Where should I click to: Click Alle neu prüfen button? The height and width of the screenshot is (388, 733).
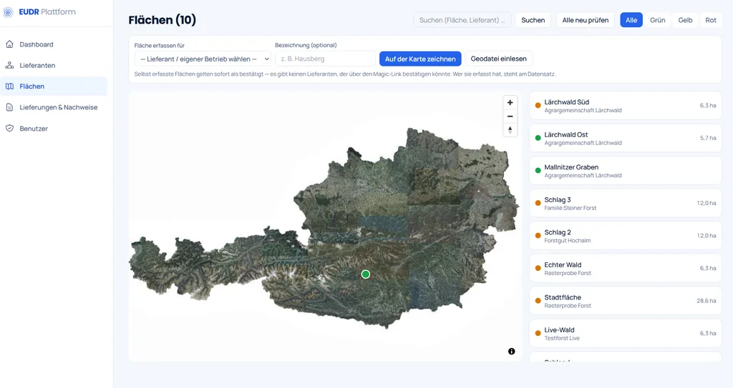pyautogui.click(x=586, y=20)
